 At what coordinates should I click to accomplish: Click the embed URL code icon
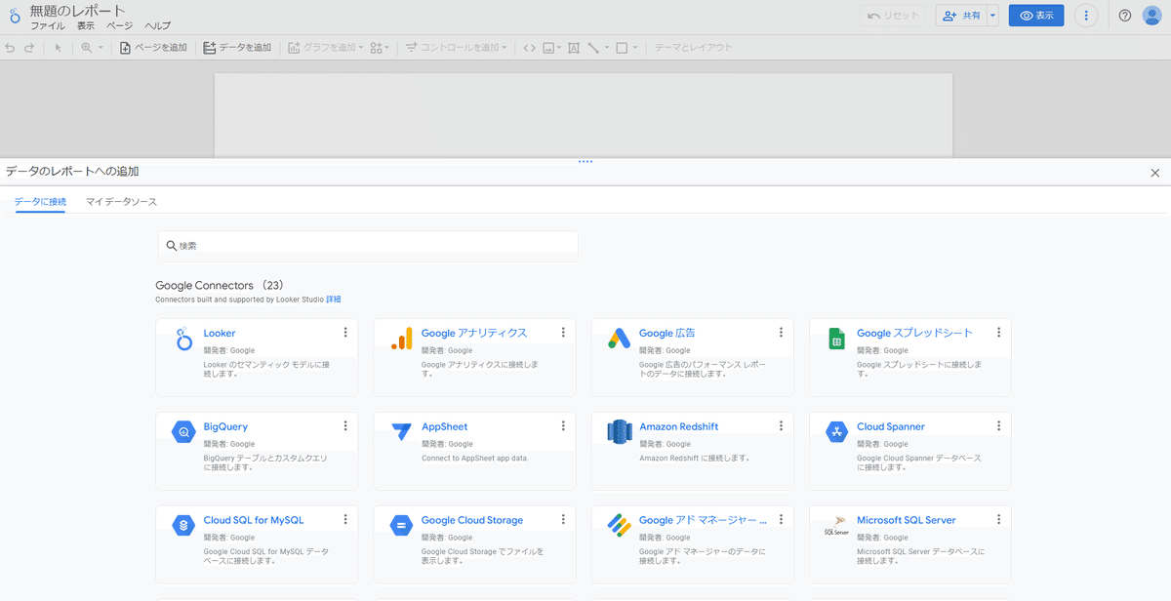(x=529, y=48)
